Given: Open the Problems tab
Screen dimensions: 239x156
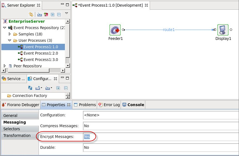Looking at the screenshot, I should click(85, 105).
